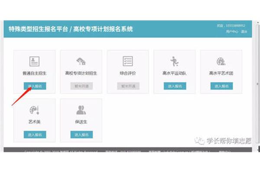Click 暂未开通 button under 高校专项计划招生
The image size is (260, 173).
[x=81, y=86]
